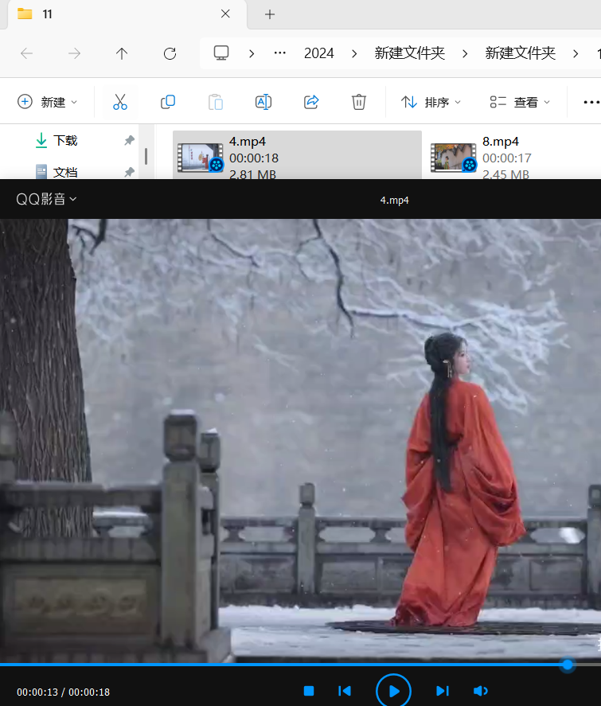This screenshot has height=706, width=601.
Task: Click the Rename icon in toolbar
Action: (263, 102)
